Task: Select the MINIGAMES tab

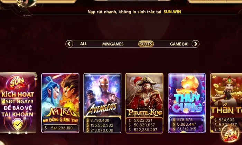Action: click(x=113, y=44)
